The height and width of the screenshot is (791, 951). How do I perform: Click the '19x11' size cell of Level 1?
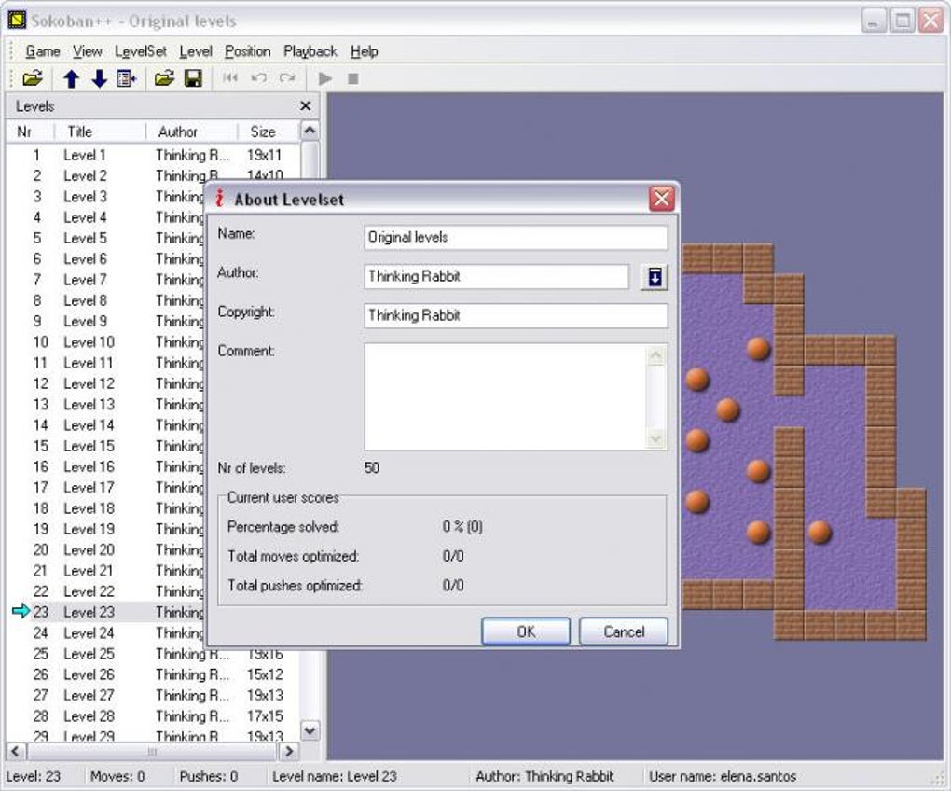tap(265, 155)
